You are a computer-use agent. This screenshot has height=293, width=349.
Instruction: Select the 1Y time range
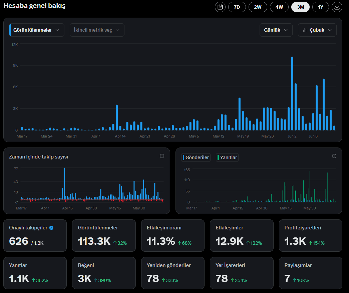(x=321, y=7)
